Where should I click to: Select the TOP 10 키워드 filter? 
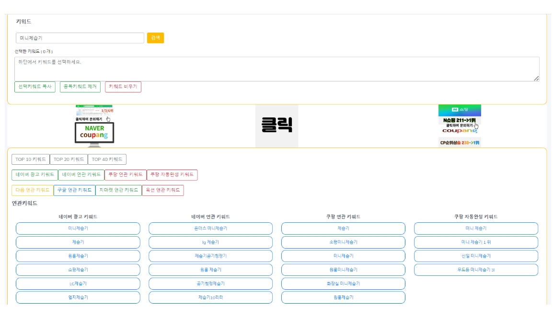pos(31,159)
